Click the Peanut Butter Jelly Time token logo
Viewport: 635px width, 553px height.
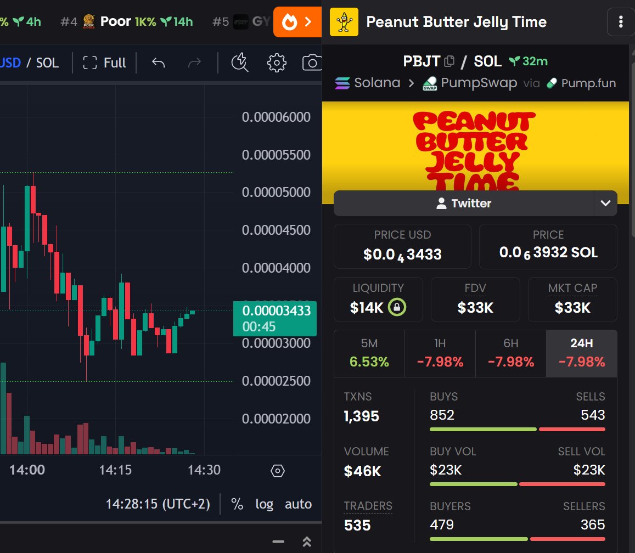pyautogui.click(x=344, y=22)
